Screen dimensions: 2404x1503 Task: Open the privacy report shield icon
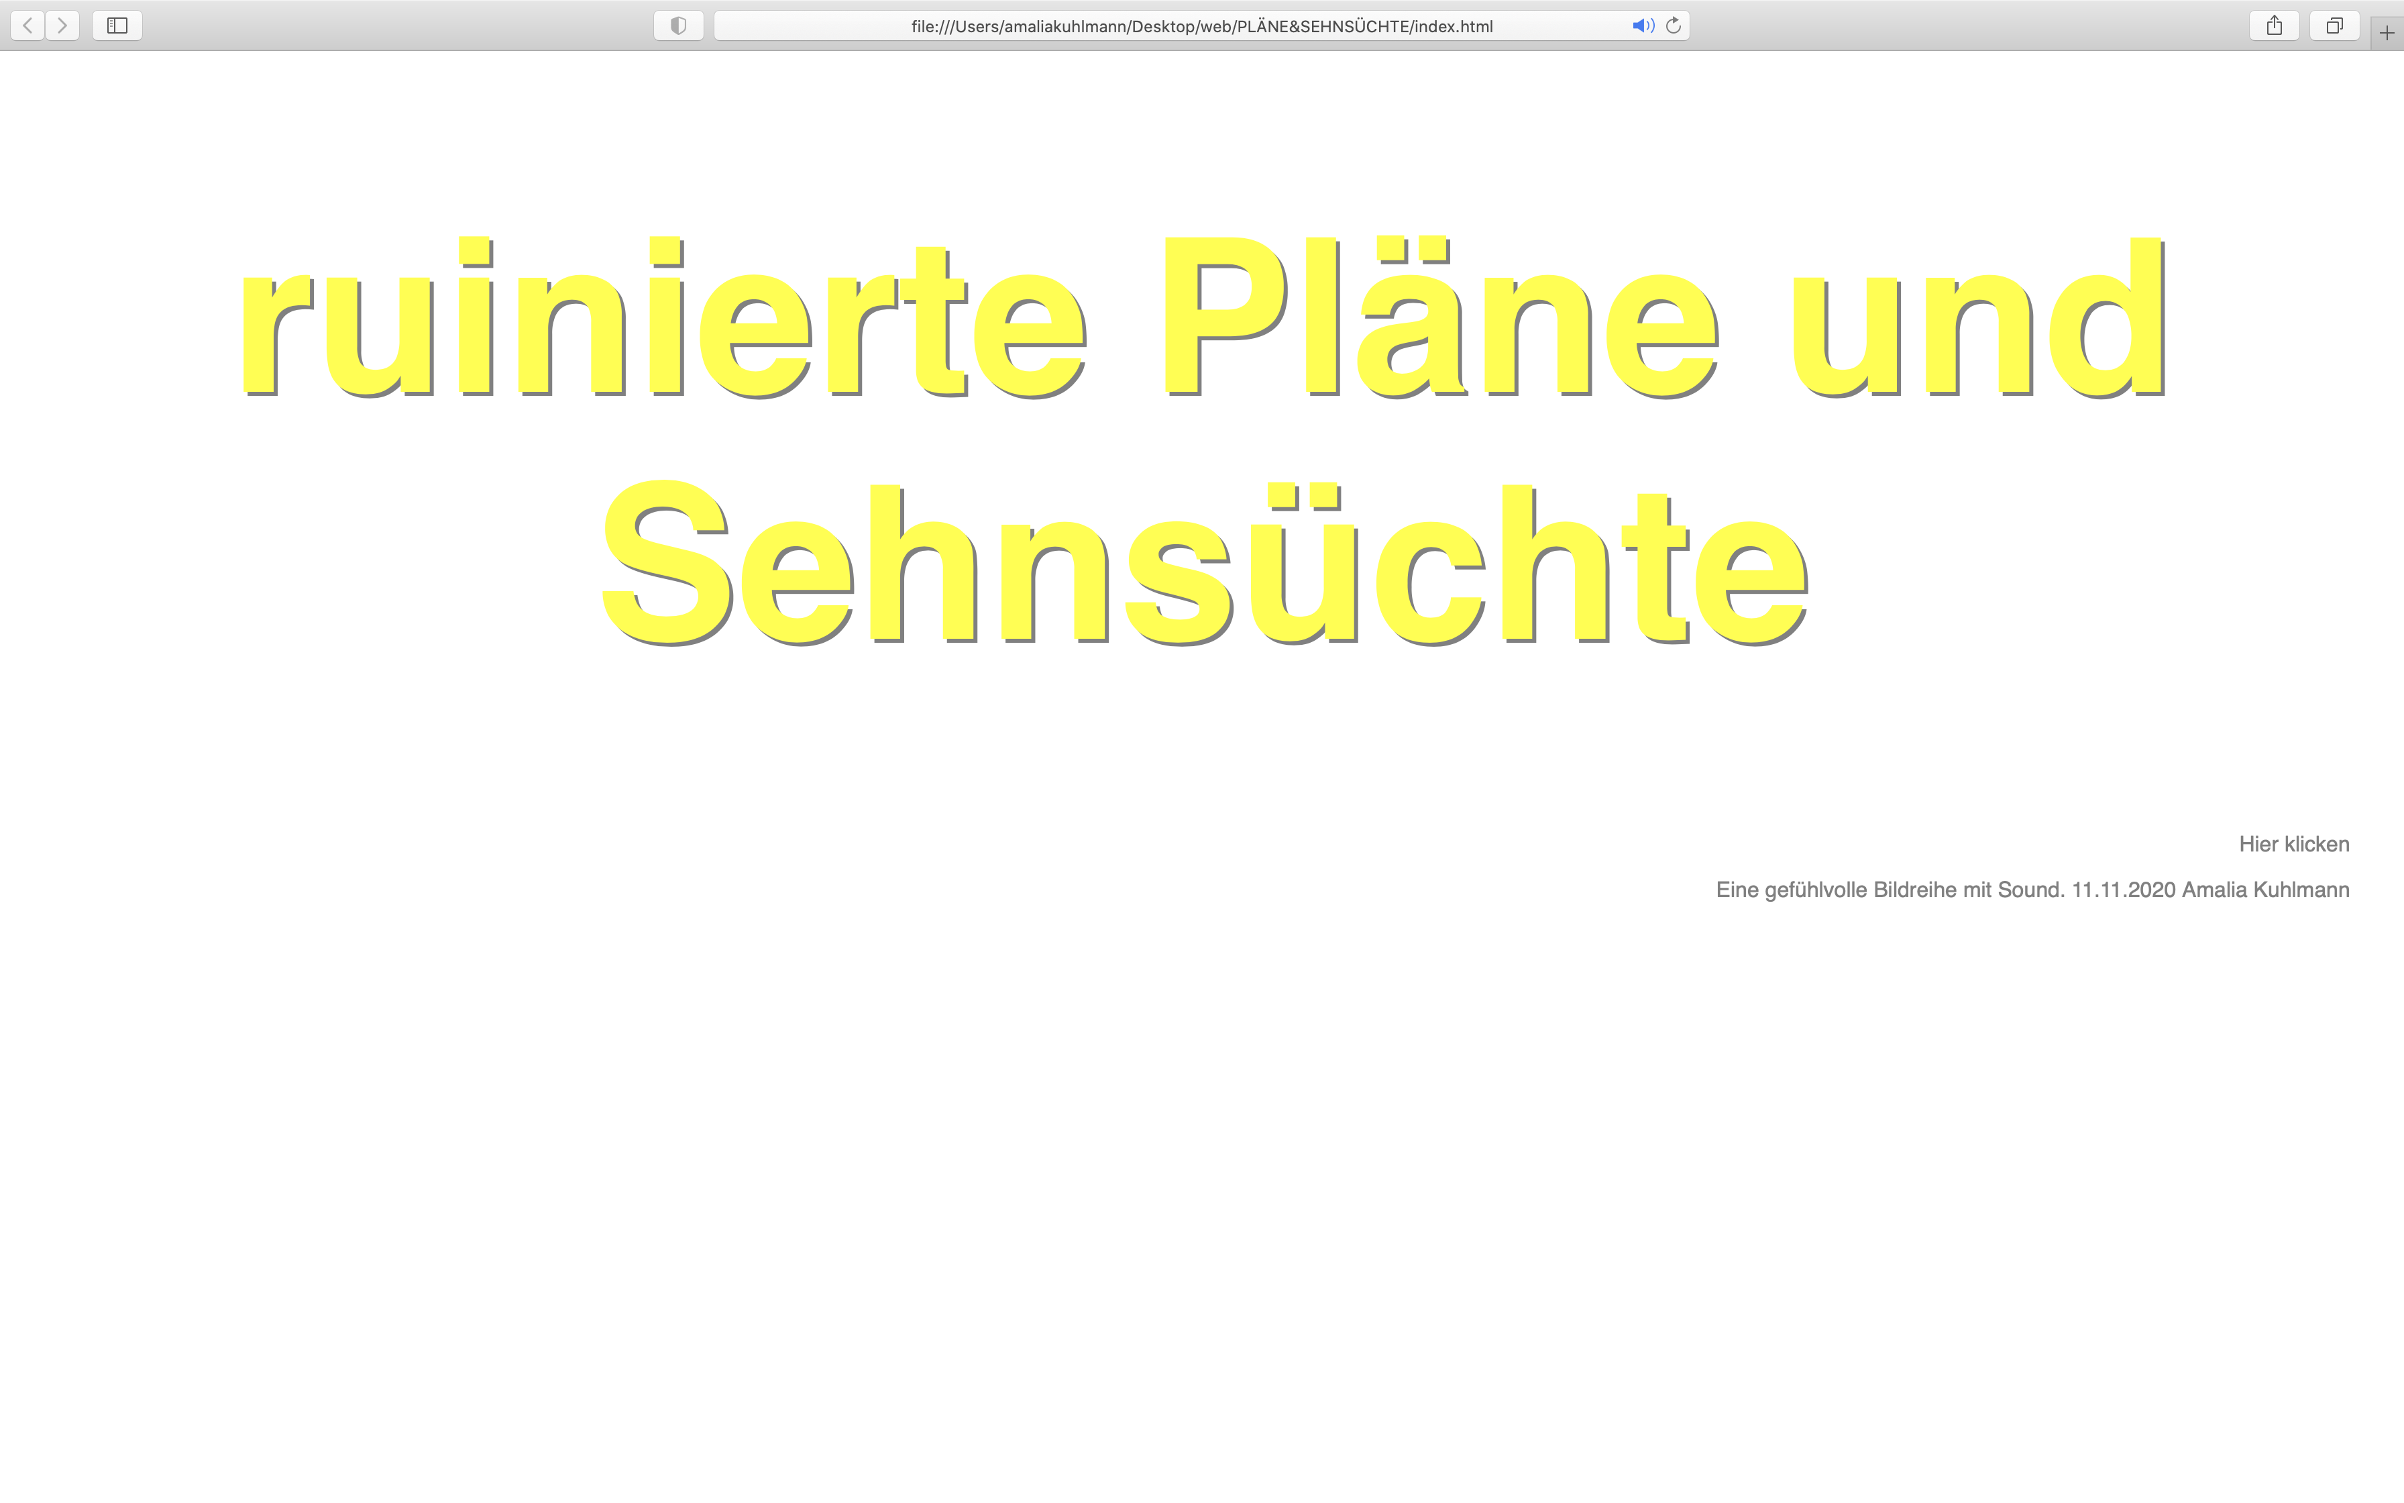point(679,26)
